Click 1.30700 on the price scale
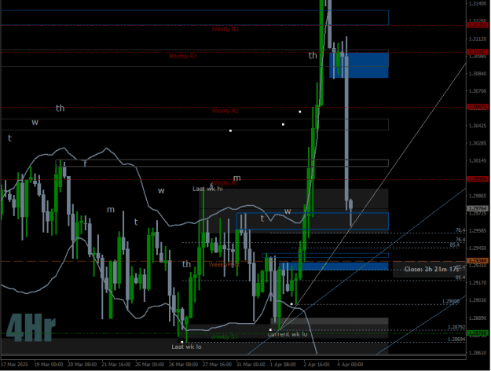Image resolution: width=491 pixels, height=371 pixels. point(478,91)
